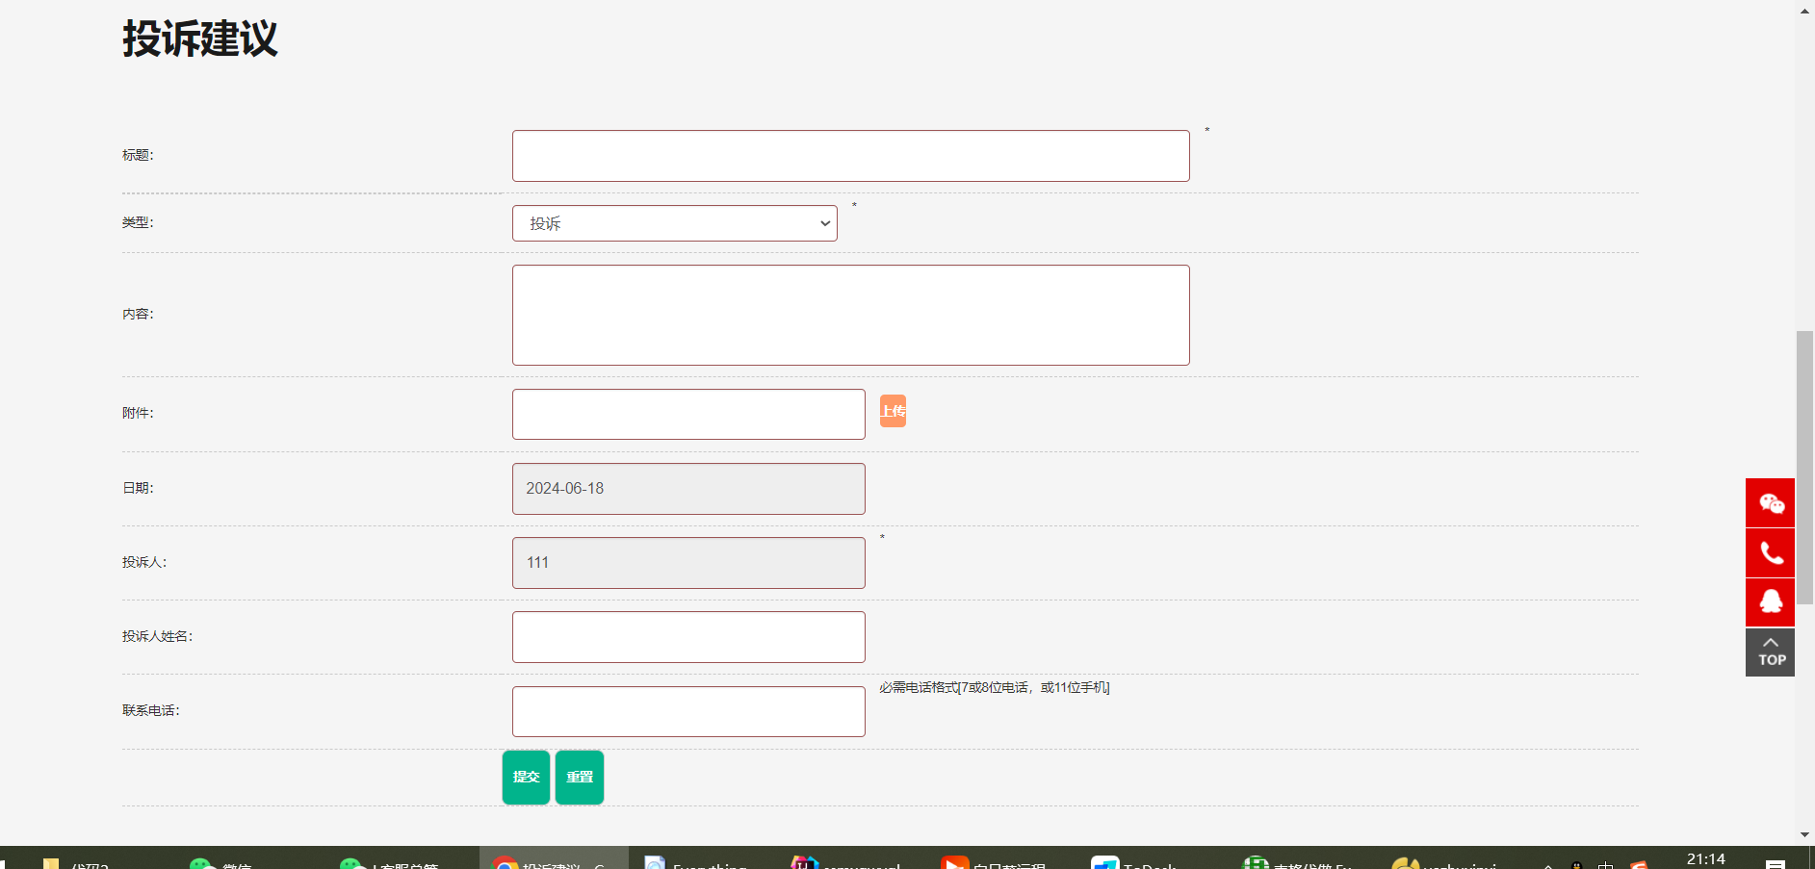Open the QQ contact icon in sidebar

1770,602
